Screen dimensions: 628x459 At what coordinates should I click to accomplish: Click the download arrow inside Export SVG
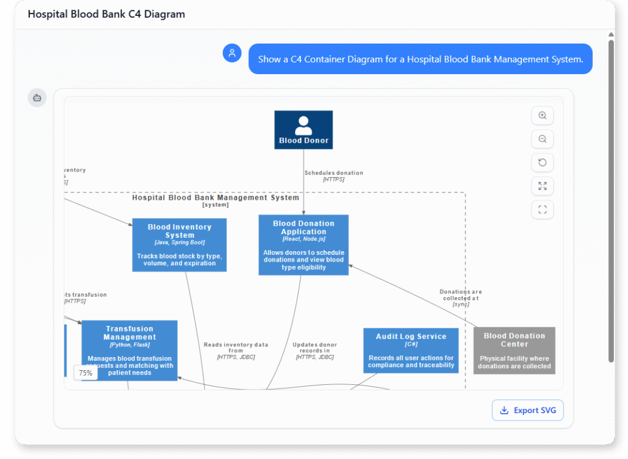click(504, 410)
